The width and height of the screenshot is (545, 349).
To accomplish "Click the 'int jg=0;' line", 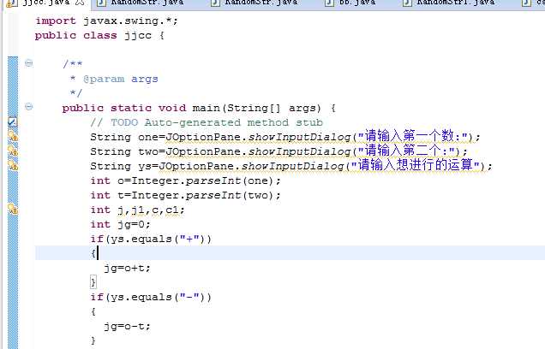I will [x=120, y=224].
